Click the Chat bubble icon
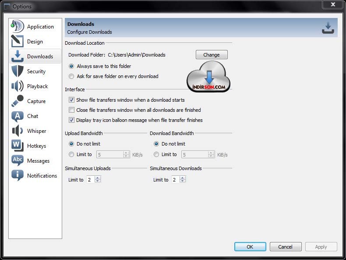The width and height of the screenshot is (346, 260). click(18, 116)
